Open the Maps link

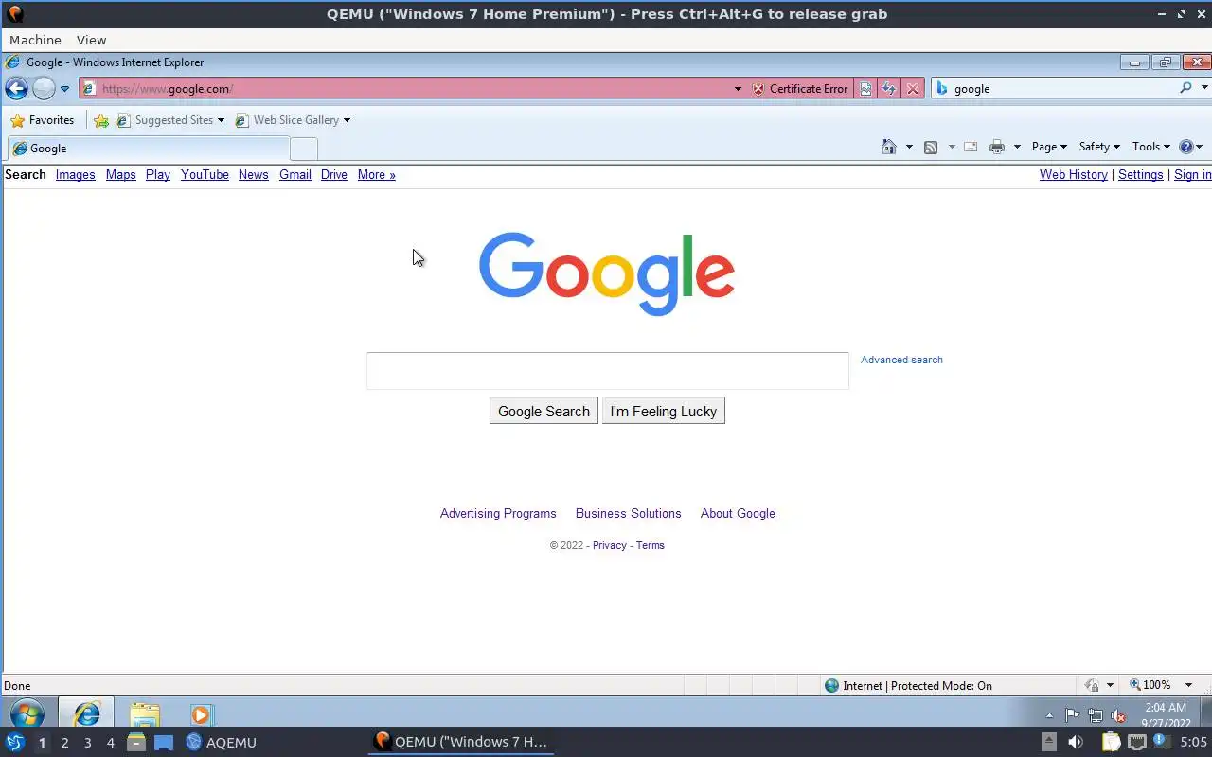point(120,175)
